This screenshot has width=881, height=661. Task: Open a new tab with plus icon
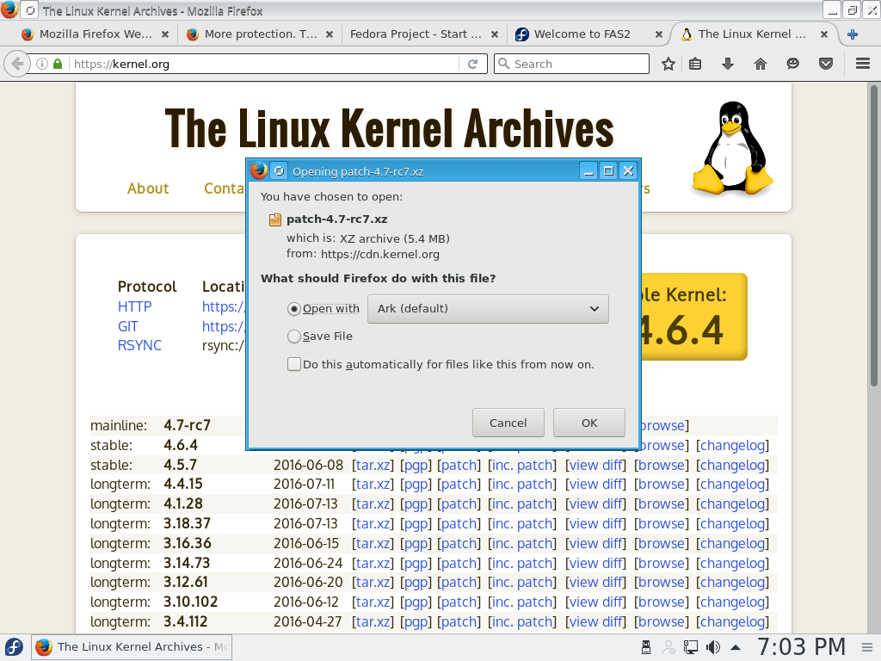(x=853, y=34)
